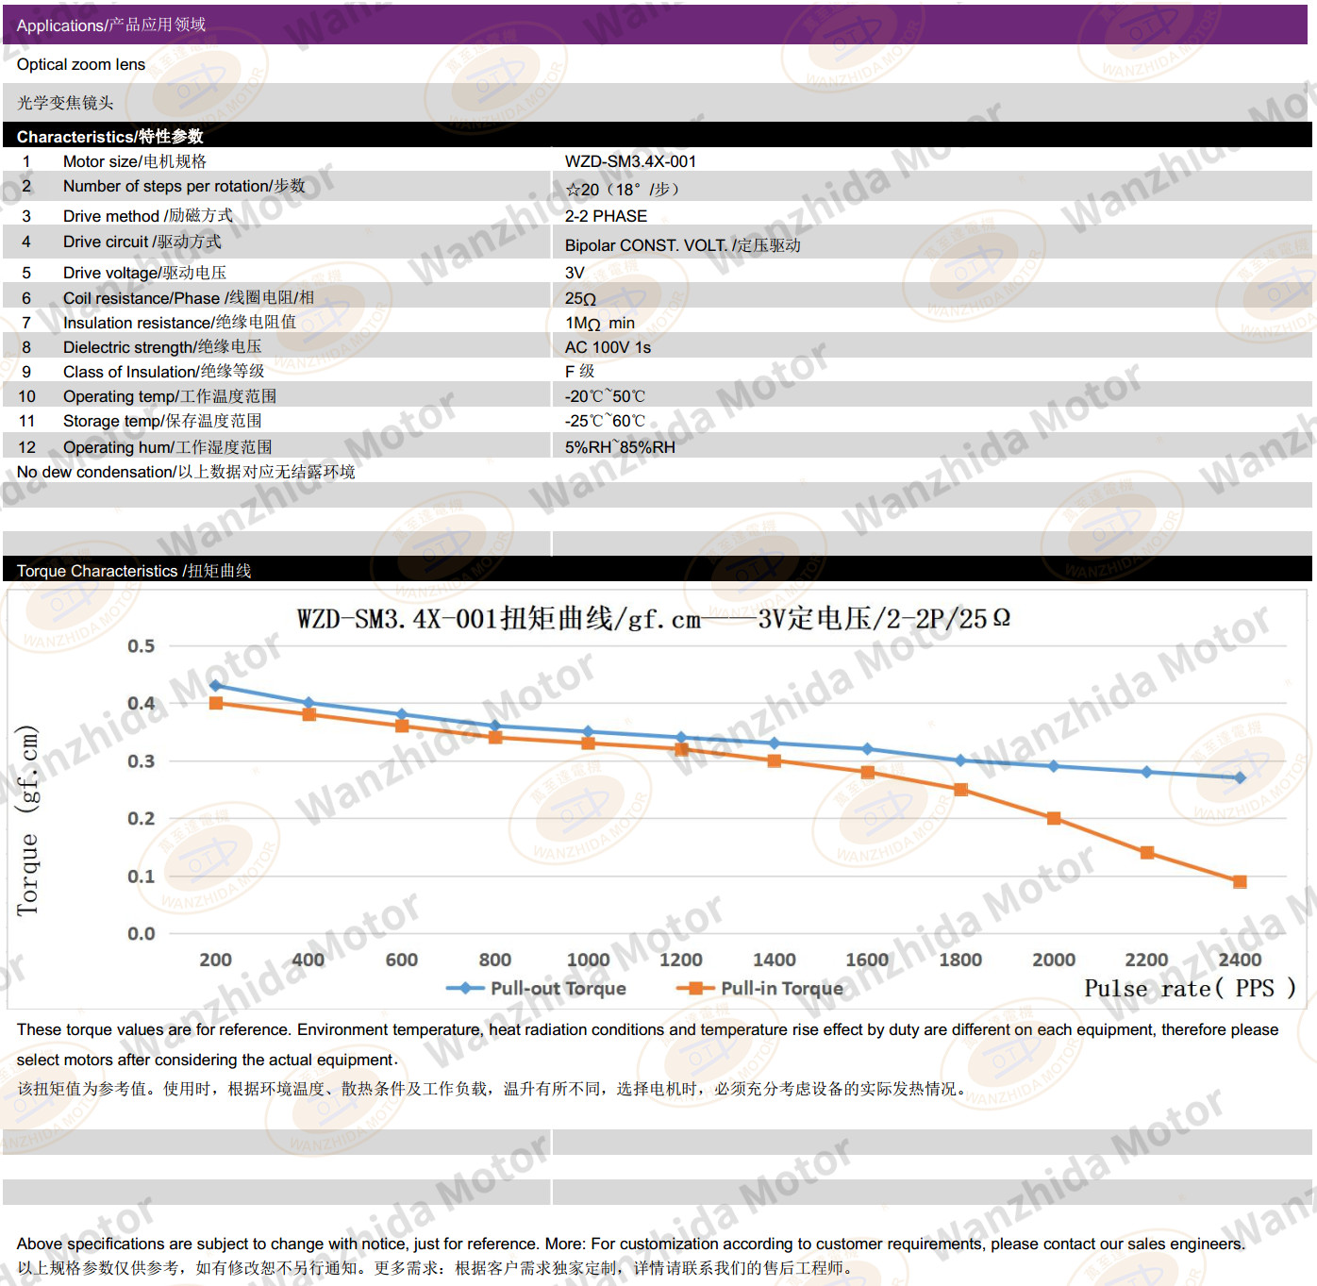
Task: Select the '-25℃~60℃' value
Action: [605, 420]
